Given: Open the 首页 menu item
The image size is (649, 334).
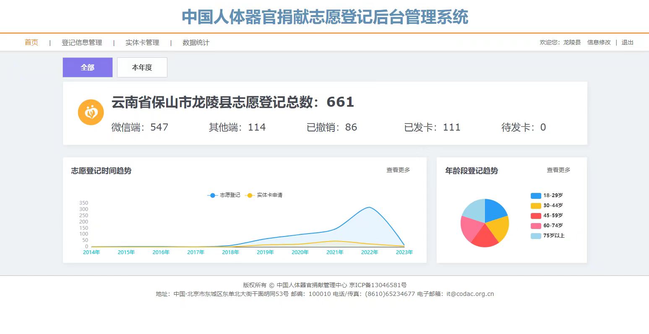Looking at the screenshot, I should click(31, 42).
